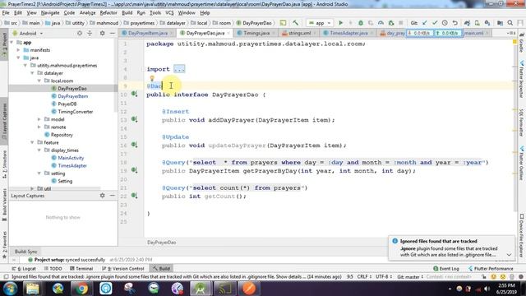Switch to Timings.java editor tab
Screen dimensions: 526x296
point(256,33)
